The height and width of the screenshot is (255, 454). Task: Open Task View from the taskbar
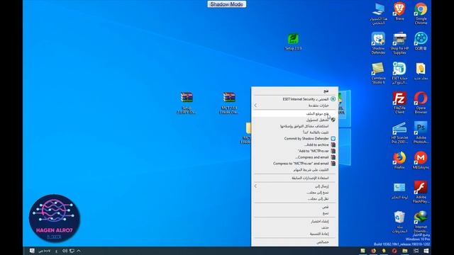click(x=416, y=251)
